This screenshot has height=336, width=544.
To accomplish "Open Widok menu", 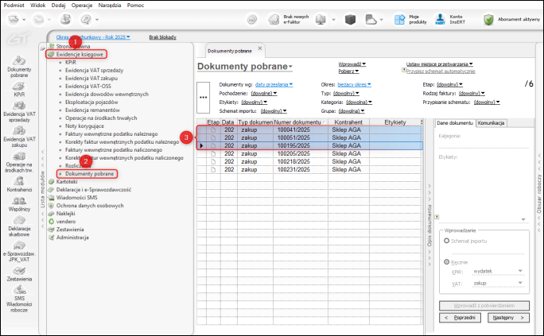I will click(x=38, y=6).
